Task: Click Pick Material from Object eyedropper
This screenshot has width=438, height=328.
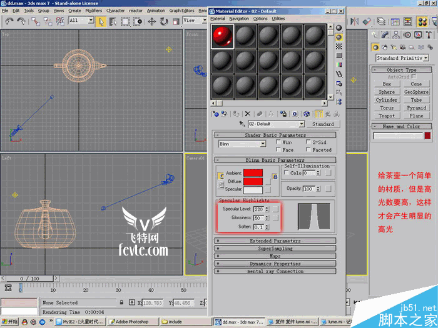Action: 242,124
